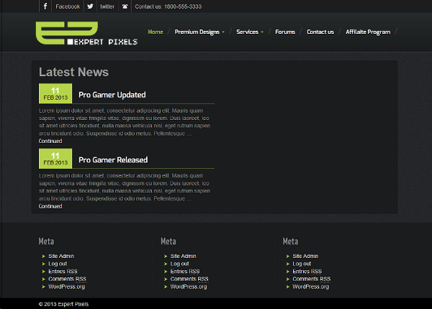
Task: Click the Facebook icon in top bar
Action: pos(45,6)
